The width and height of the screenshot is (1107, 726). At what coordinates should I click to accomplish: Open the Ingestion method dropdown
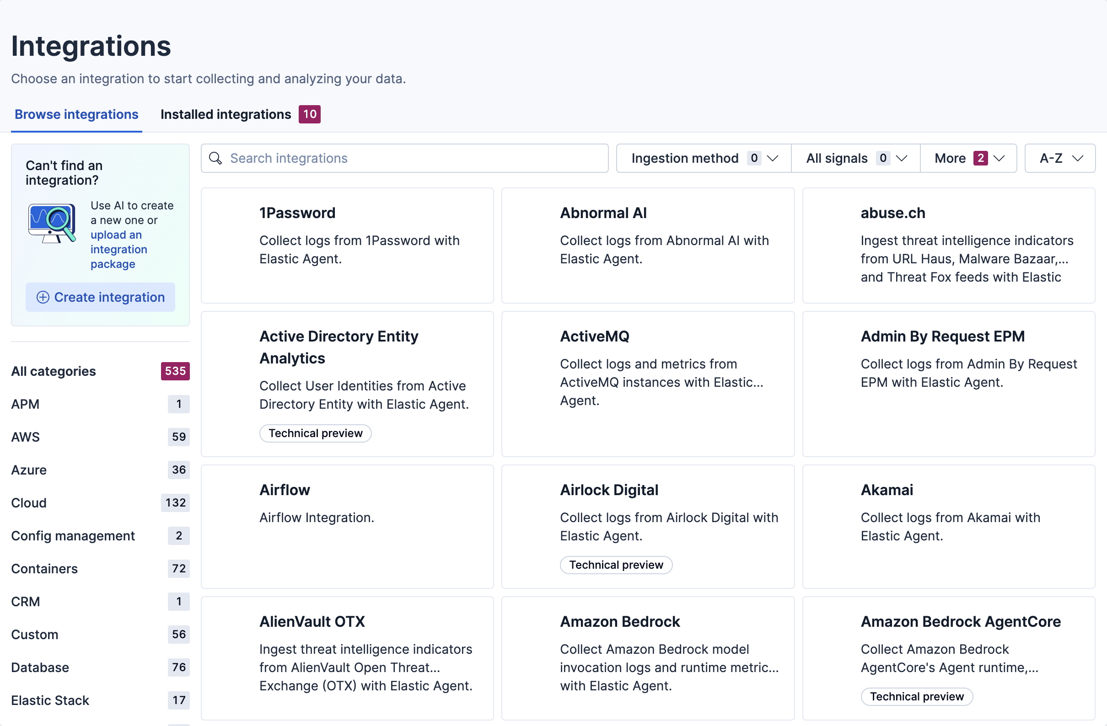click(x=703, y=158)
